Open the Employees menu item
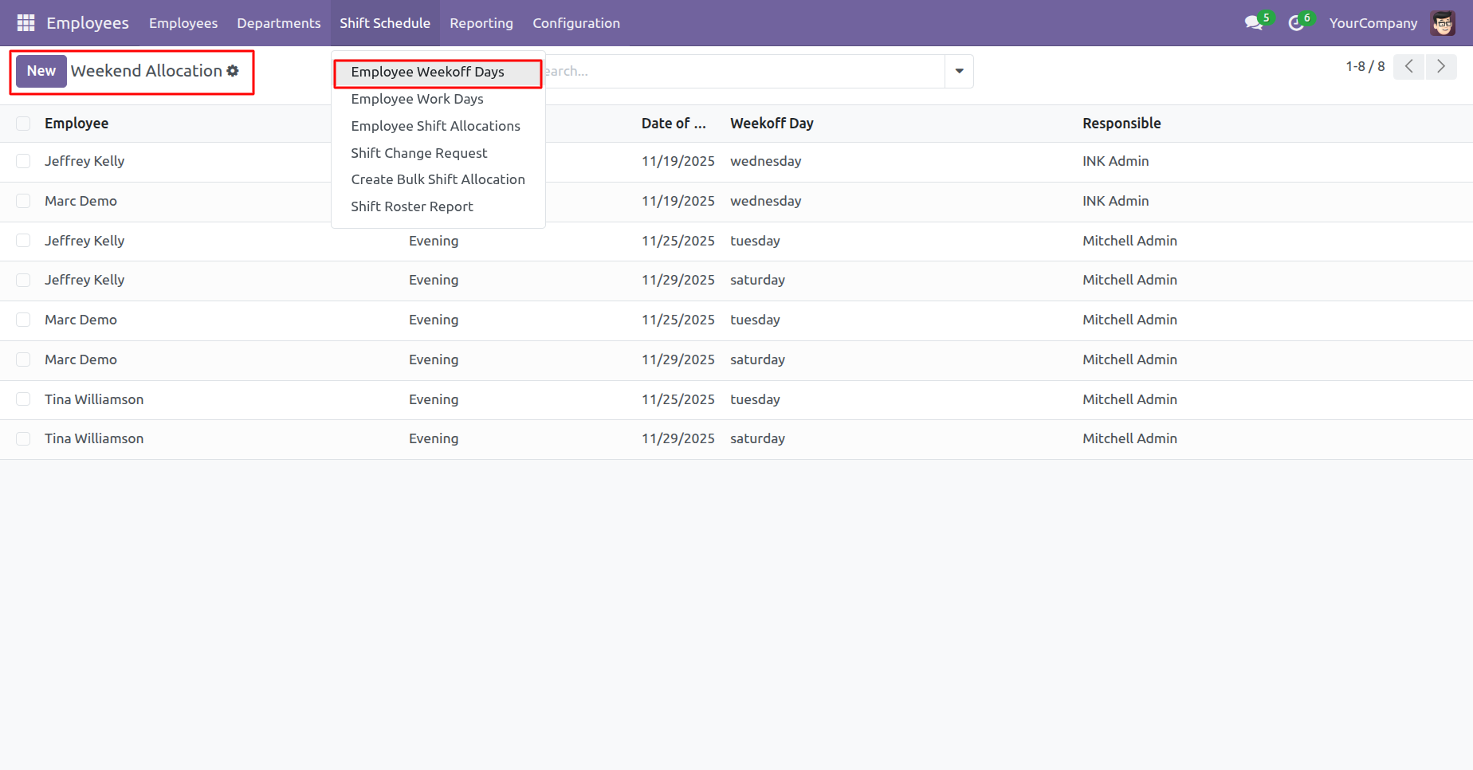1473x770 pixels. point(183,23)
